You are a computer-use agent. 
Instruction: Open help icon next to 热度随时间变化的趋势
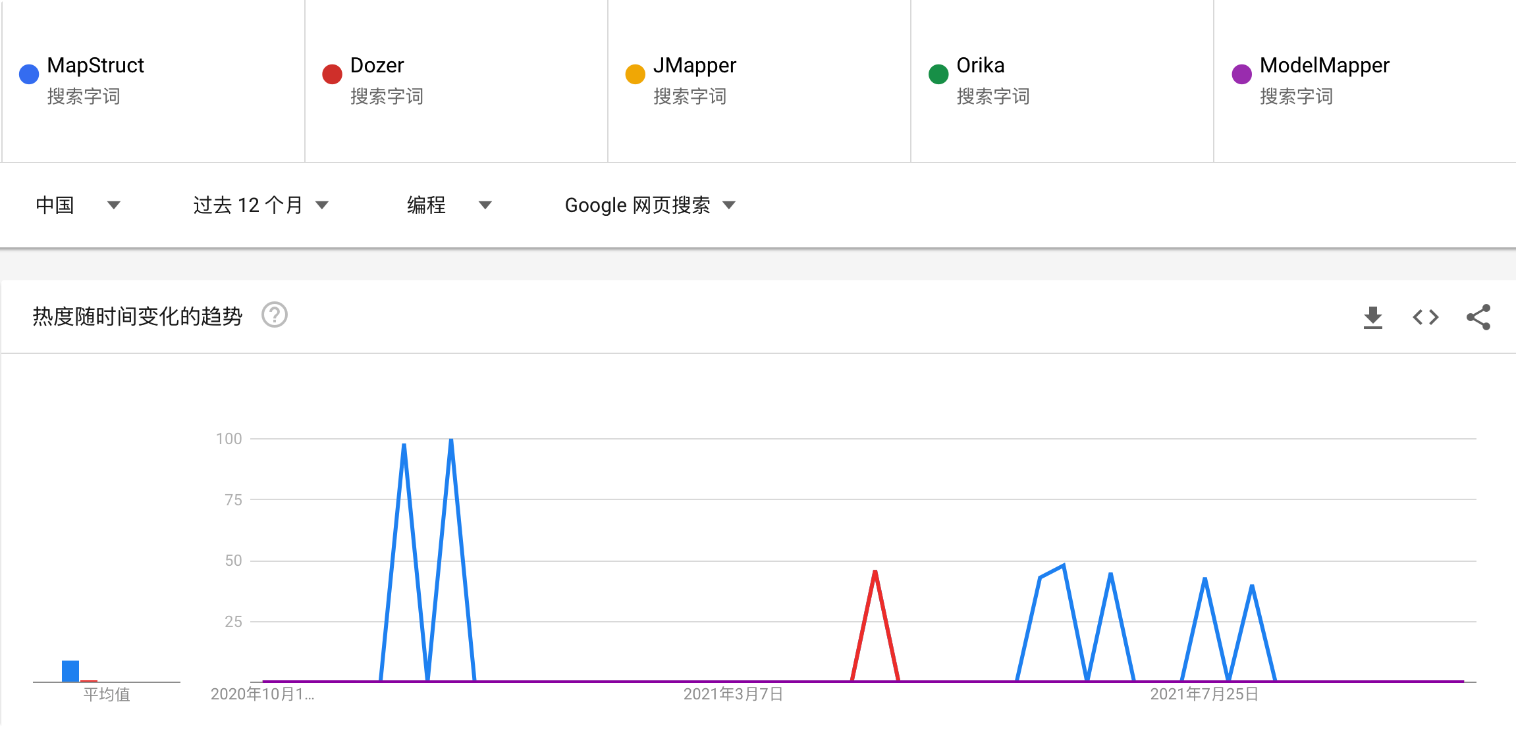(x=275, y=315)
